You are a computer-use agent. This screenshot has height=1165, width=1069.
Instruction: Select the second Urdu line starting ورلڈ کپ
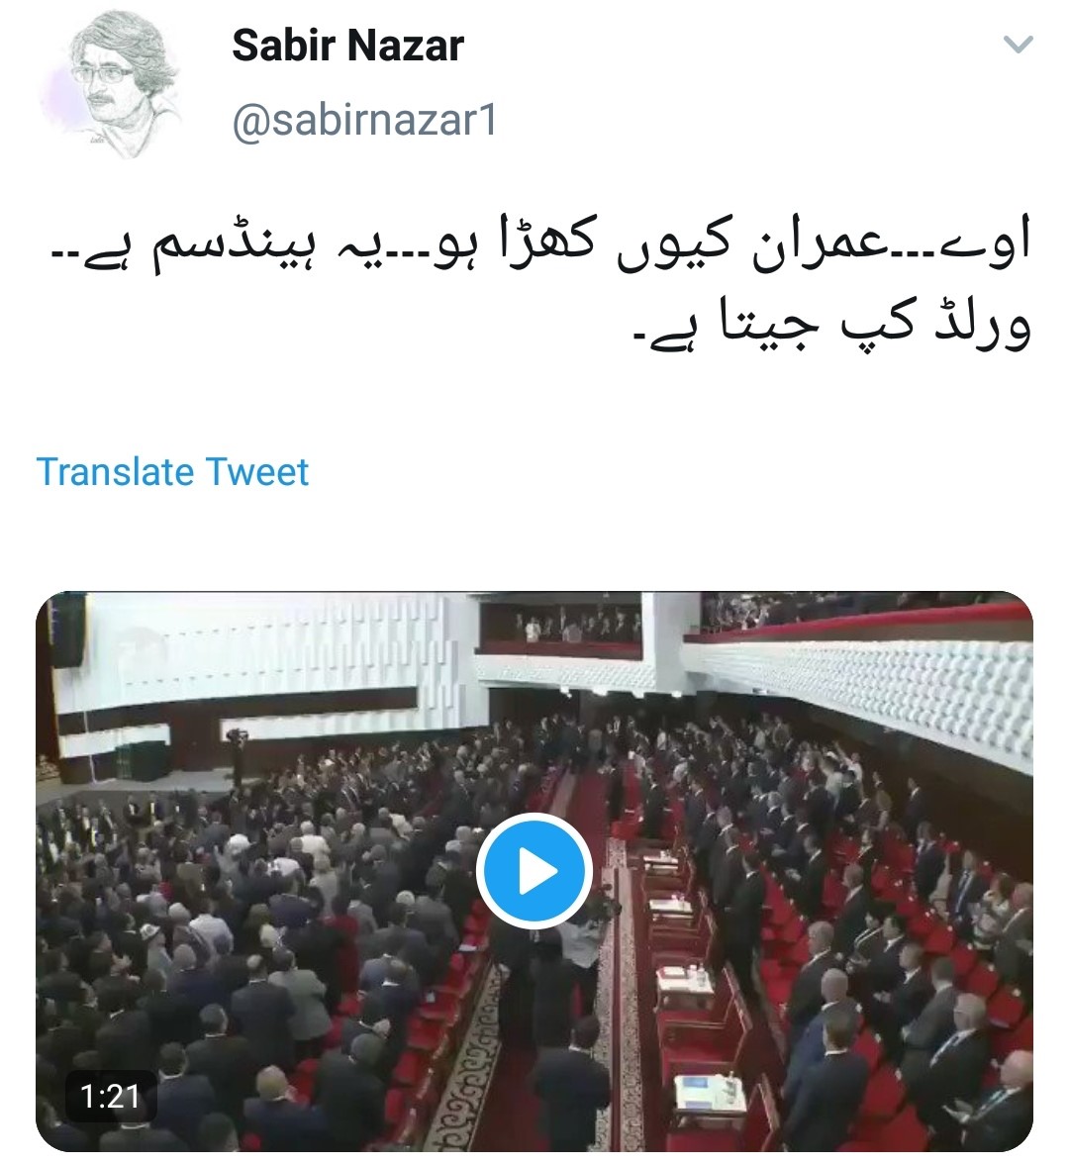832,325
